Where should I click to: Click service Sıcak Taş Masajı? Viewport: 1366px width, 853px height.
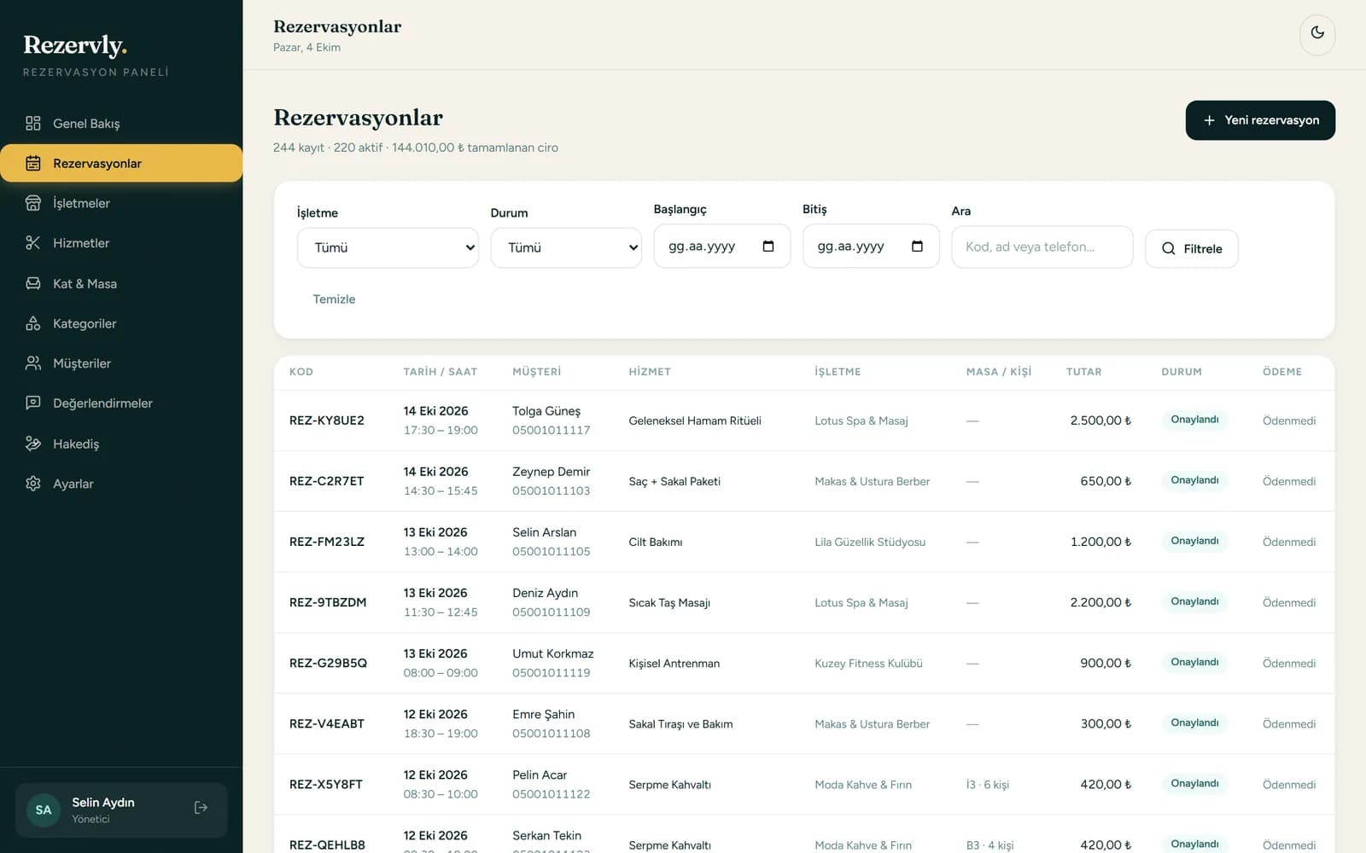[669, 603]
